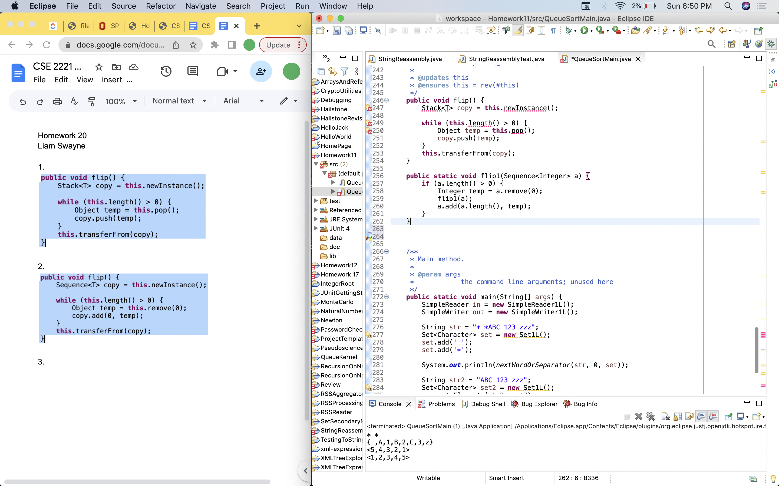The width and height of the screenshot is (779, 486).
Task: Click the Debug bug icon in toolbar
Action: (568, 31)
